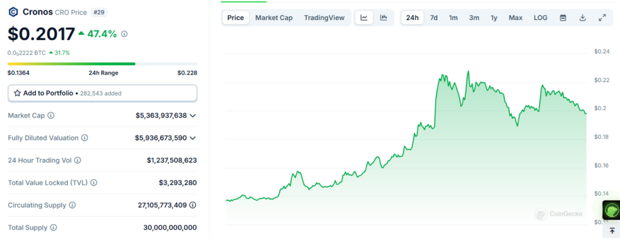Show Market Cap info tooltip icon
This screenshot has width=620, height=238.
(x=51, y=116)
